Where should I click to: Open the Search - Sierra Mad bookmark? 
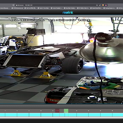click(43, 8)
